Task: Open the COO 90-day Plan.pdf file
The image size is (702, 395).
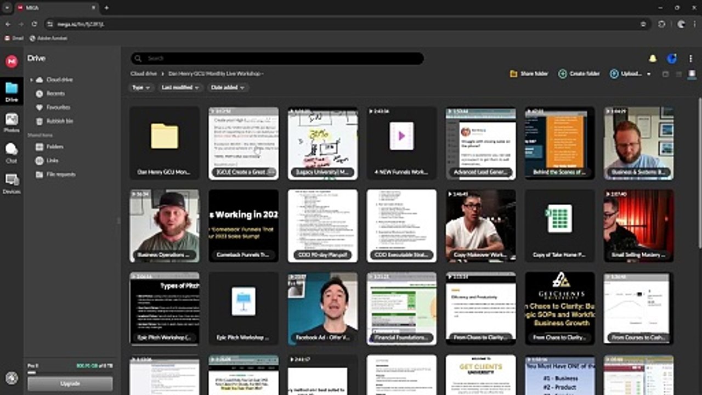Action: pos(322,225)
